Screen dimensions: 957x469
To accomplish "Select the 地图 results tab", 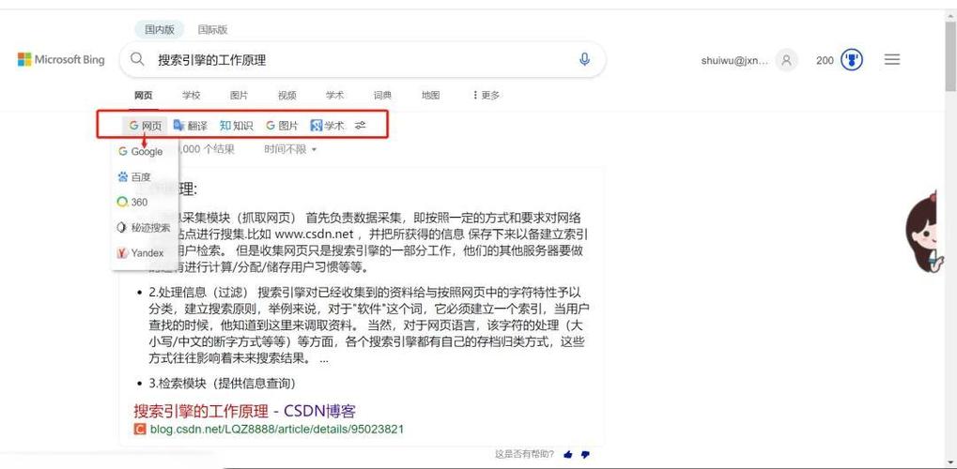I will [430, 95].
